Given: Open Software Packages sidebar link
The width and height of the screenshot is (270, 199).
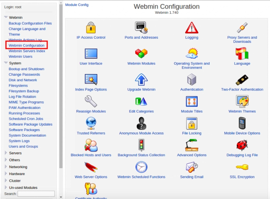Looking at the screenshot, I should [x=24, y=130].
